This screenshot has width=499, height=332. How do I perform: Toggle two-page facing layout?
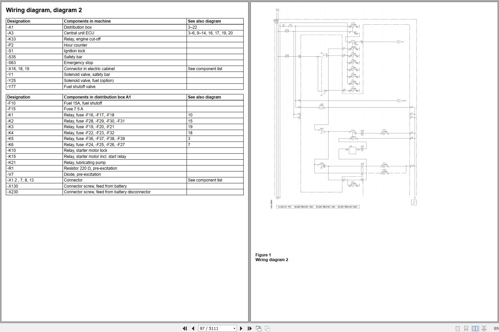(x=475, y=328)
